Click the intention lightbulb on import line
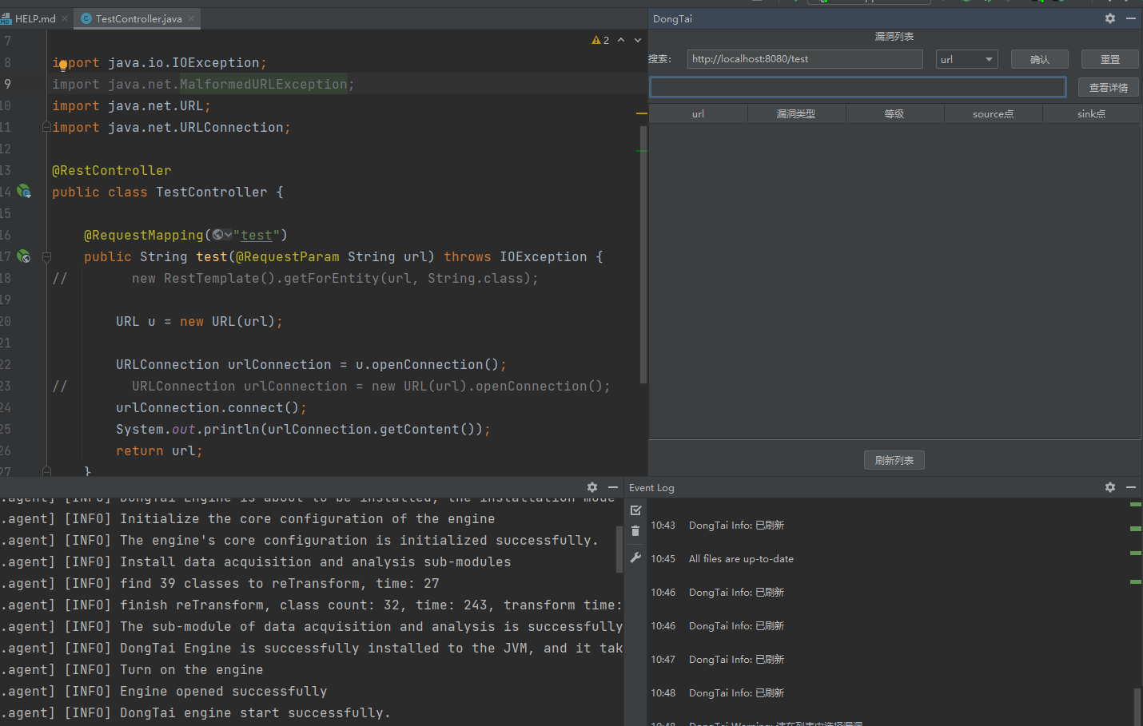1143x726 pixels. pyautogui.click(x=63, y=65)
